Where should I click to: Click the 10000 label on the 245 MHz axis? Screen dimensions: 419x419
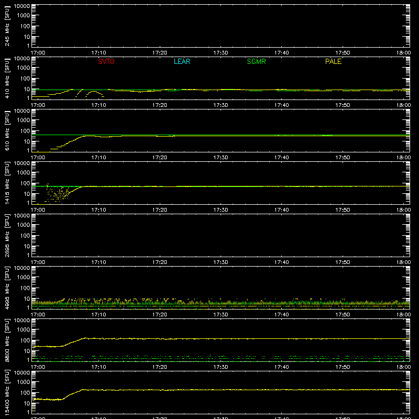[x=22, y=6]
